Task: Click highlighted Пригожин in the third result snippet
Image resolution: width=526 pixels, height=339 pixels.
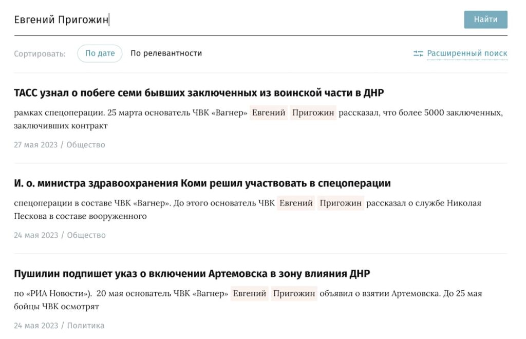Action: (294, 294)
